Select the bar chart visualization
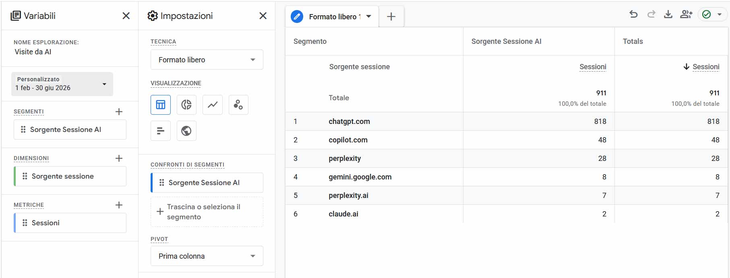 (161, 131)
